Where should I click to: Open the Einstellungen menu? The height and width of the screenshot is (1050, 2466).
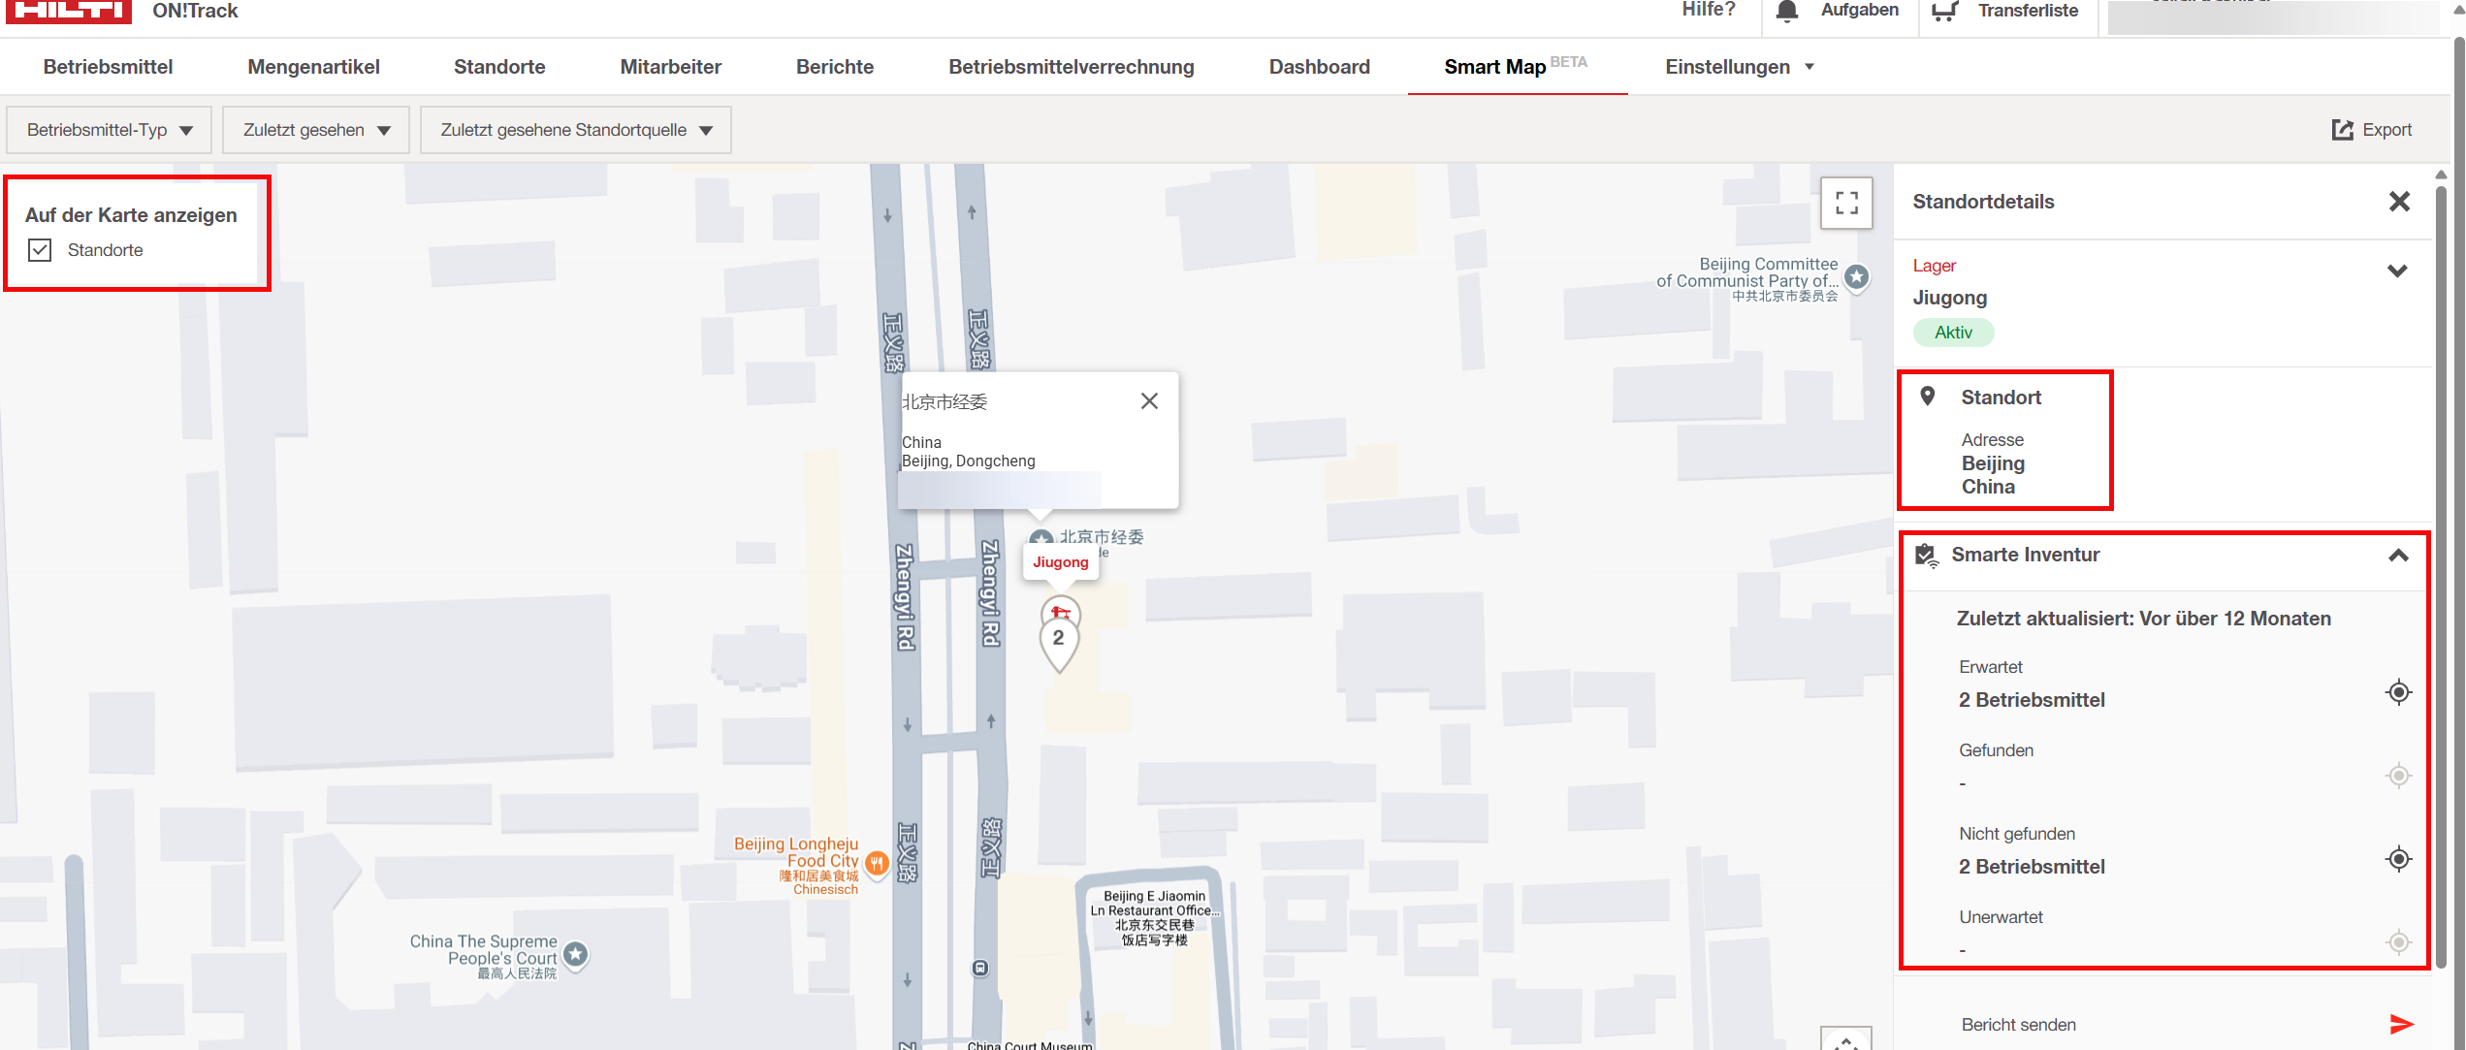1738,67
